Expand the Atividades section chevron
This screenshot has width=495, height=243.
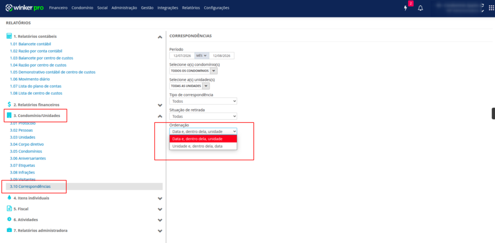160,220
